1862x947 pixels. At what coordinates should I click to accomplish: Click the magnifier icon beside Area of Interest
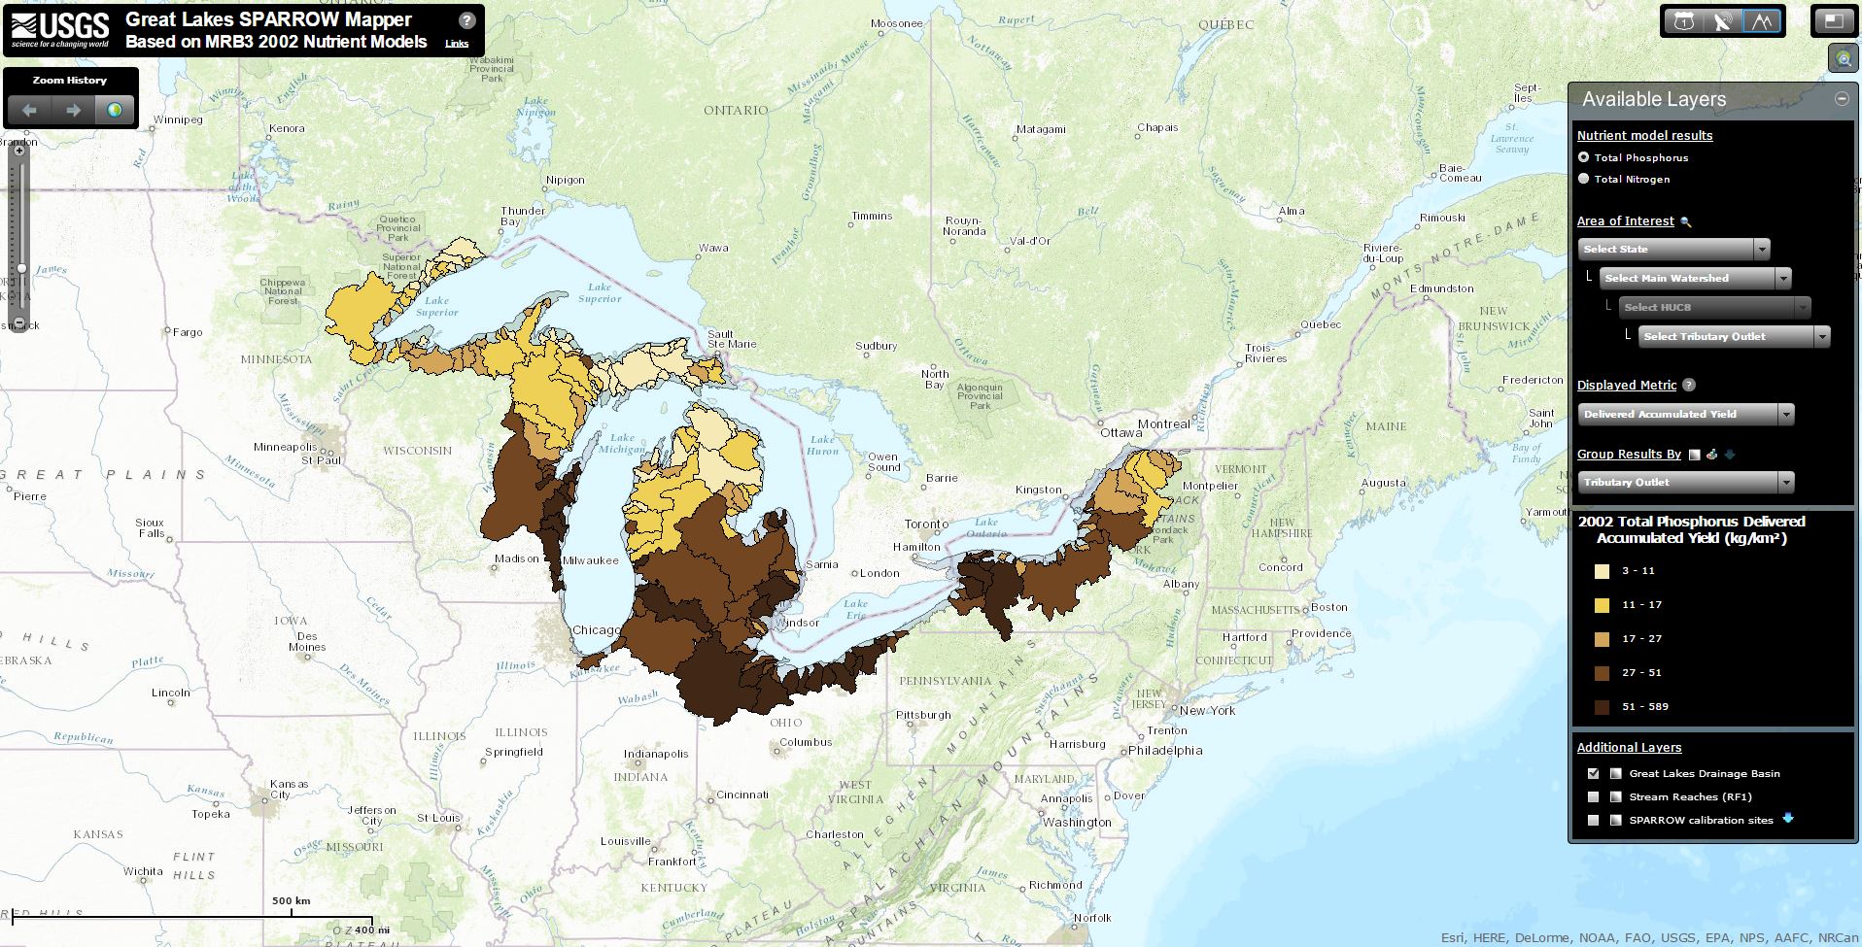tap(1686, 222)
